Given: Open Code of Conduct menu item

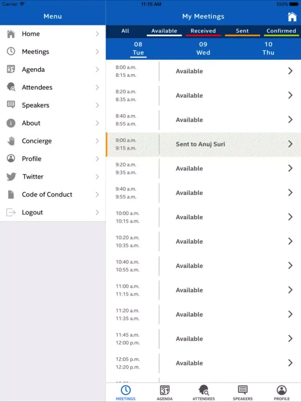Looking at the screenshot, I should point(47,195).
